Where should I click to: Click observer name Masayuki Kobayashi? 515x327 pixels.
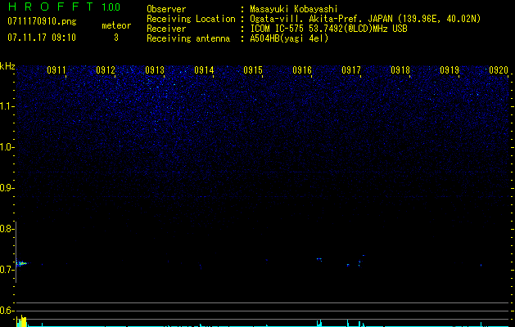[294, 9]
